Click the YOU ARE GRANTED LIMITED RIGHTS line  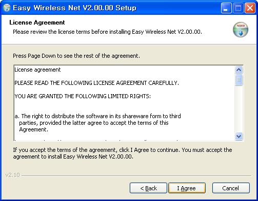83,96
